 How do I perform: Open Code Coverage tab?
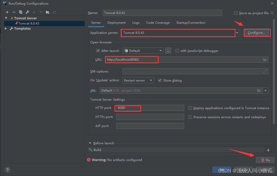[158, 23]
